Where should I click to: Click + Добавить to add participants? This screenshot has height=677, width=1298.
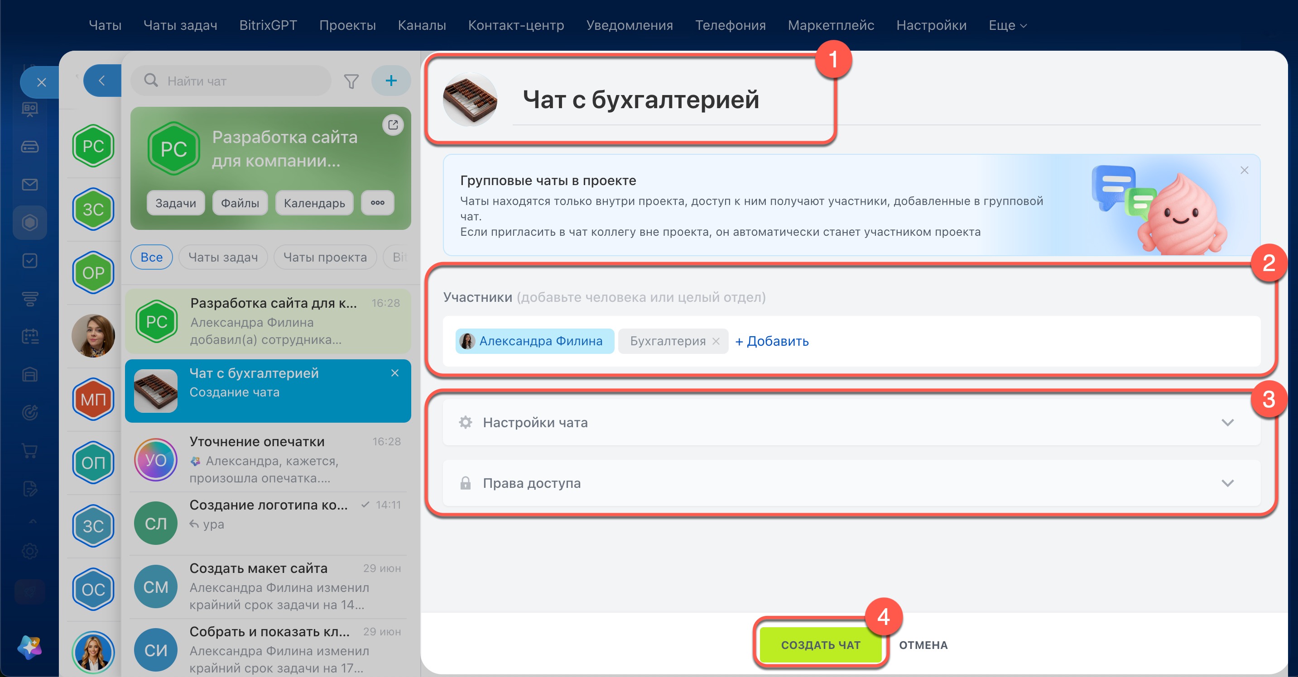771,341
